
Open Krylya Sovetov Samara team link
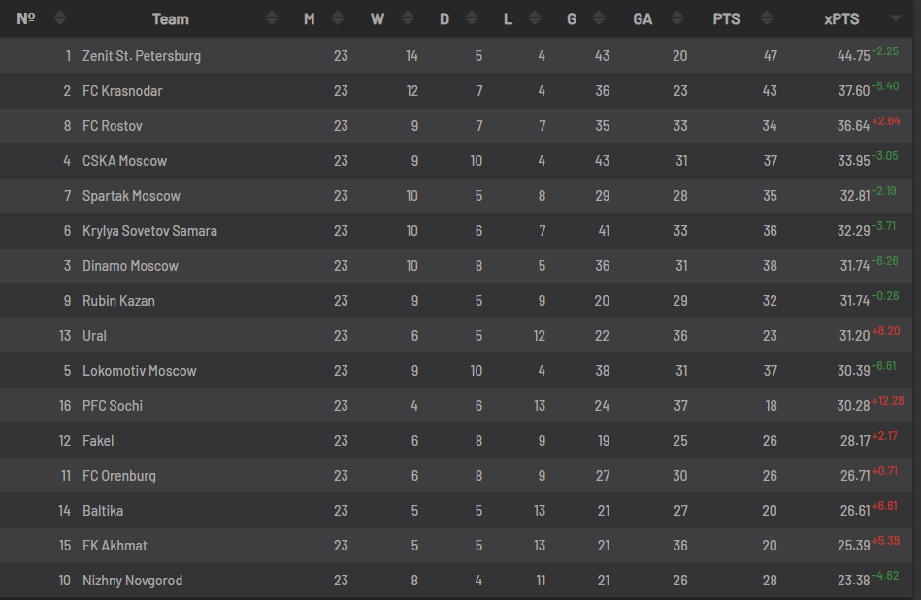click(149, 231)
